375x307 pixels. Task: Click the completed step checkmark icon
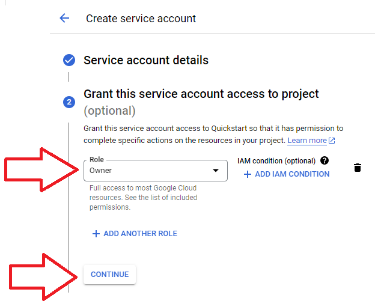pyautogui.click(x=69, y=60)
